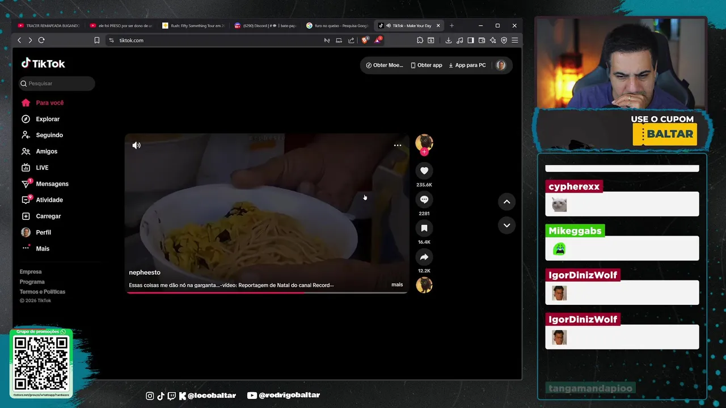The height and width of the screenshot is (408, 726).
Task: Open the browser extensions puzzle icon
Action: [x=420, y=40]
